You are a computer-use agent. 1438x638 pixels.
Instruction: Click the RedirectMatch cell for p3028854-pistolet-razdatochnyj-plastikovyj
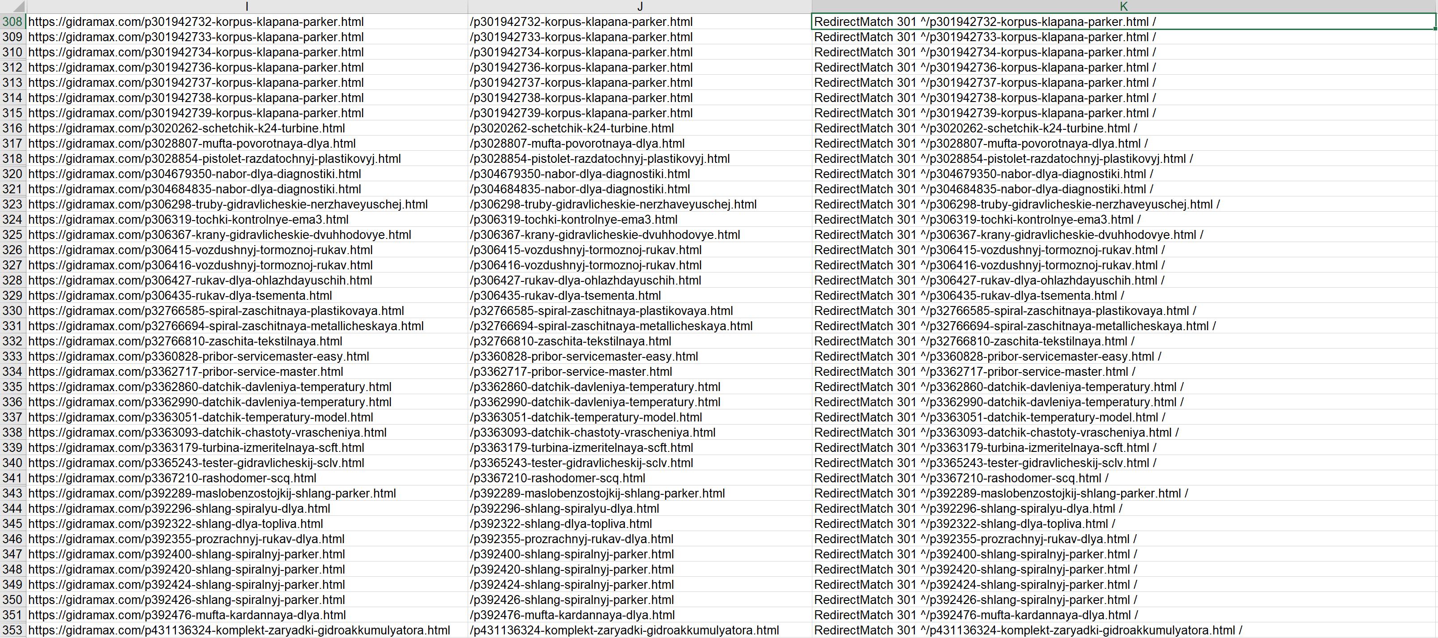pos(1003,159)
